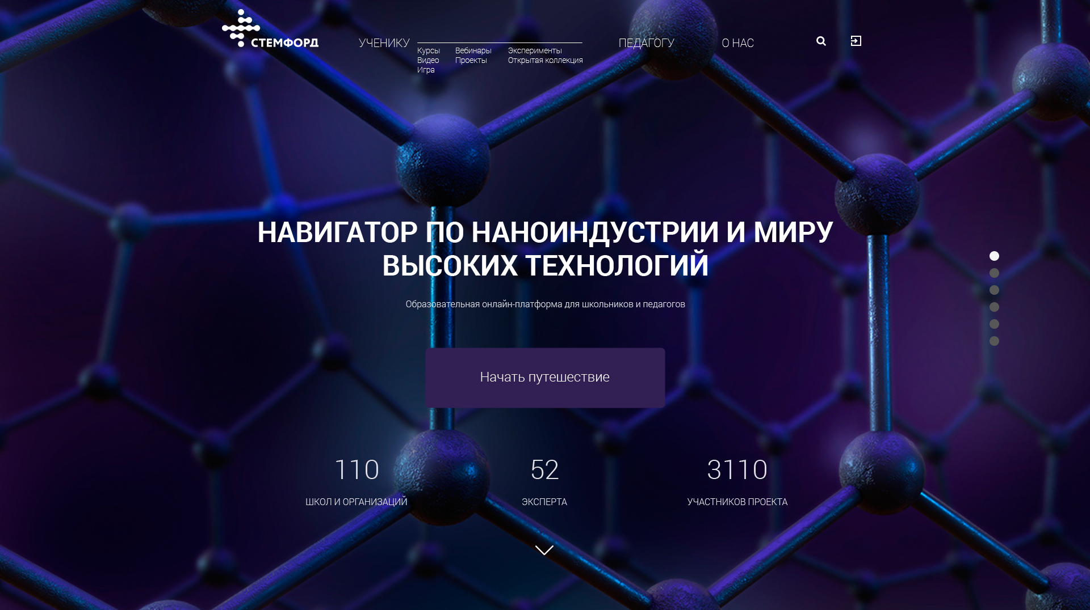This screenshot has width=1090, height=610.
Task: Open the Вебинары link
Action: (473, 50)
